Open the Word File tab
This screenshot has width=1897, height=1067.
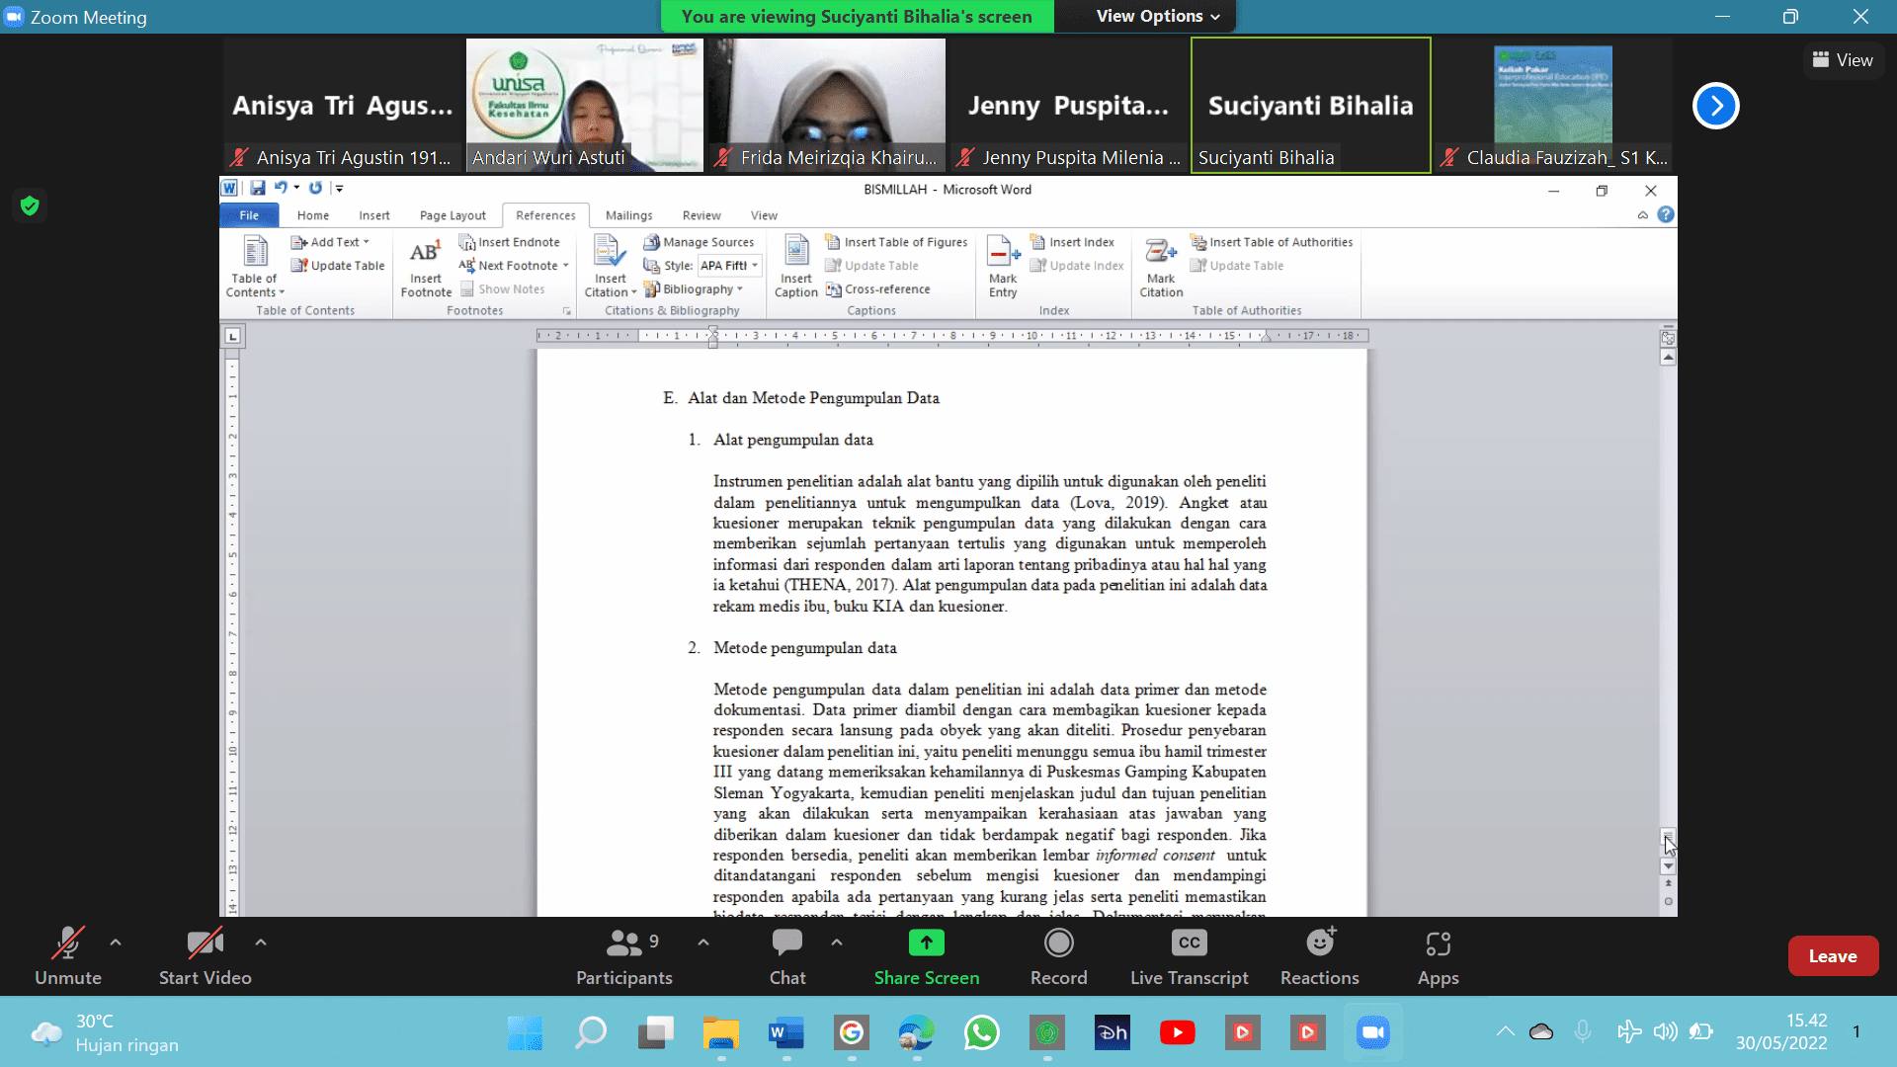click(249, 215)
